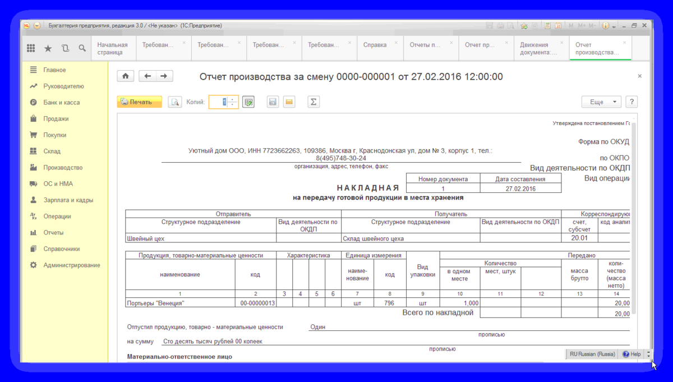Select the Сто десять тысяч рублей amount text

tap(213, 341)
